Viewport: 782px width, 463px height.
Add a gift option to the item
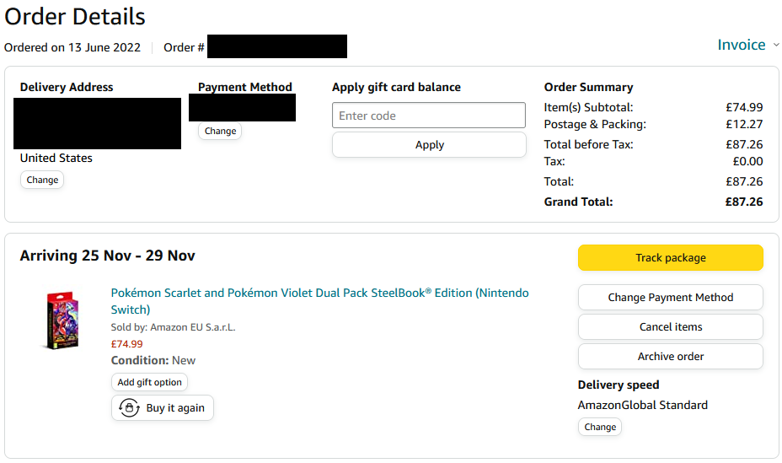150,382
